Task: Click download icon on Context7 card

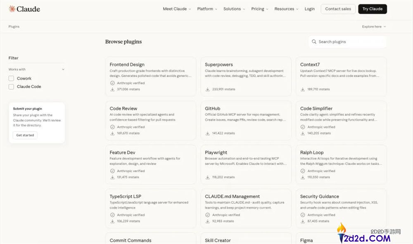Action: click(303, 89)
